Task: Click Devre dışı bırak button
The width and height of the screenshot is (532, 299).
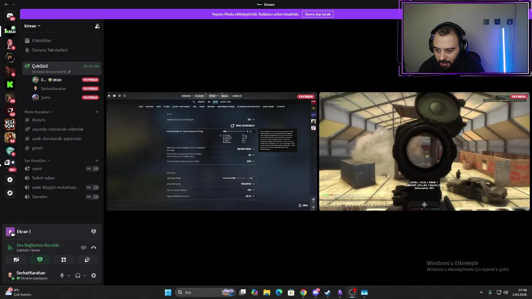Action: point(318,14)
